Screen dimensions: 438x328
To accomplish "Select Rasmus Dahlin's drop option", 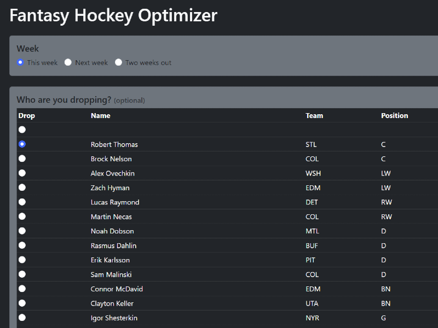I will coord(22,245).
